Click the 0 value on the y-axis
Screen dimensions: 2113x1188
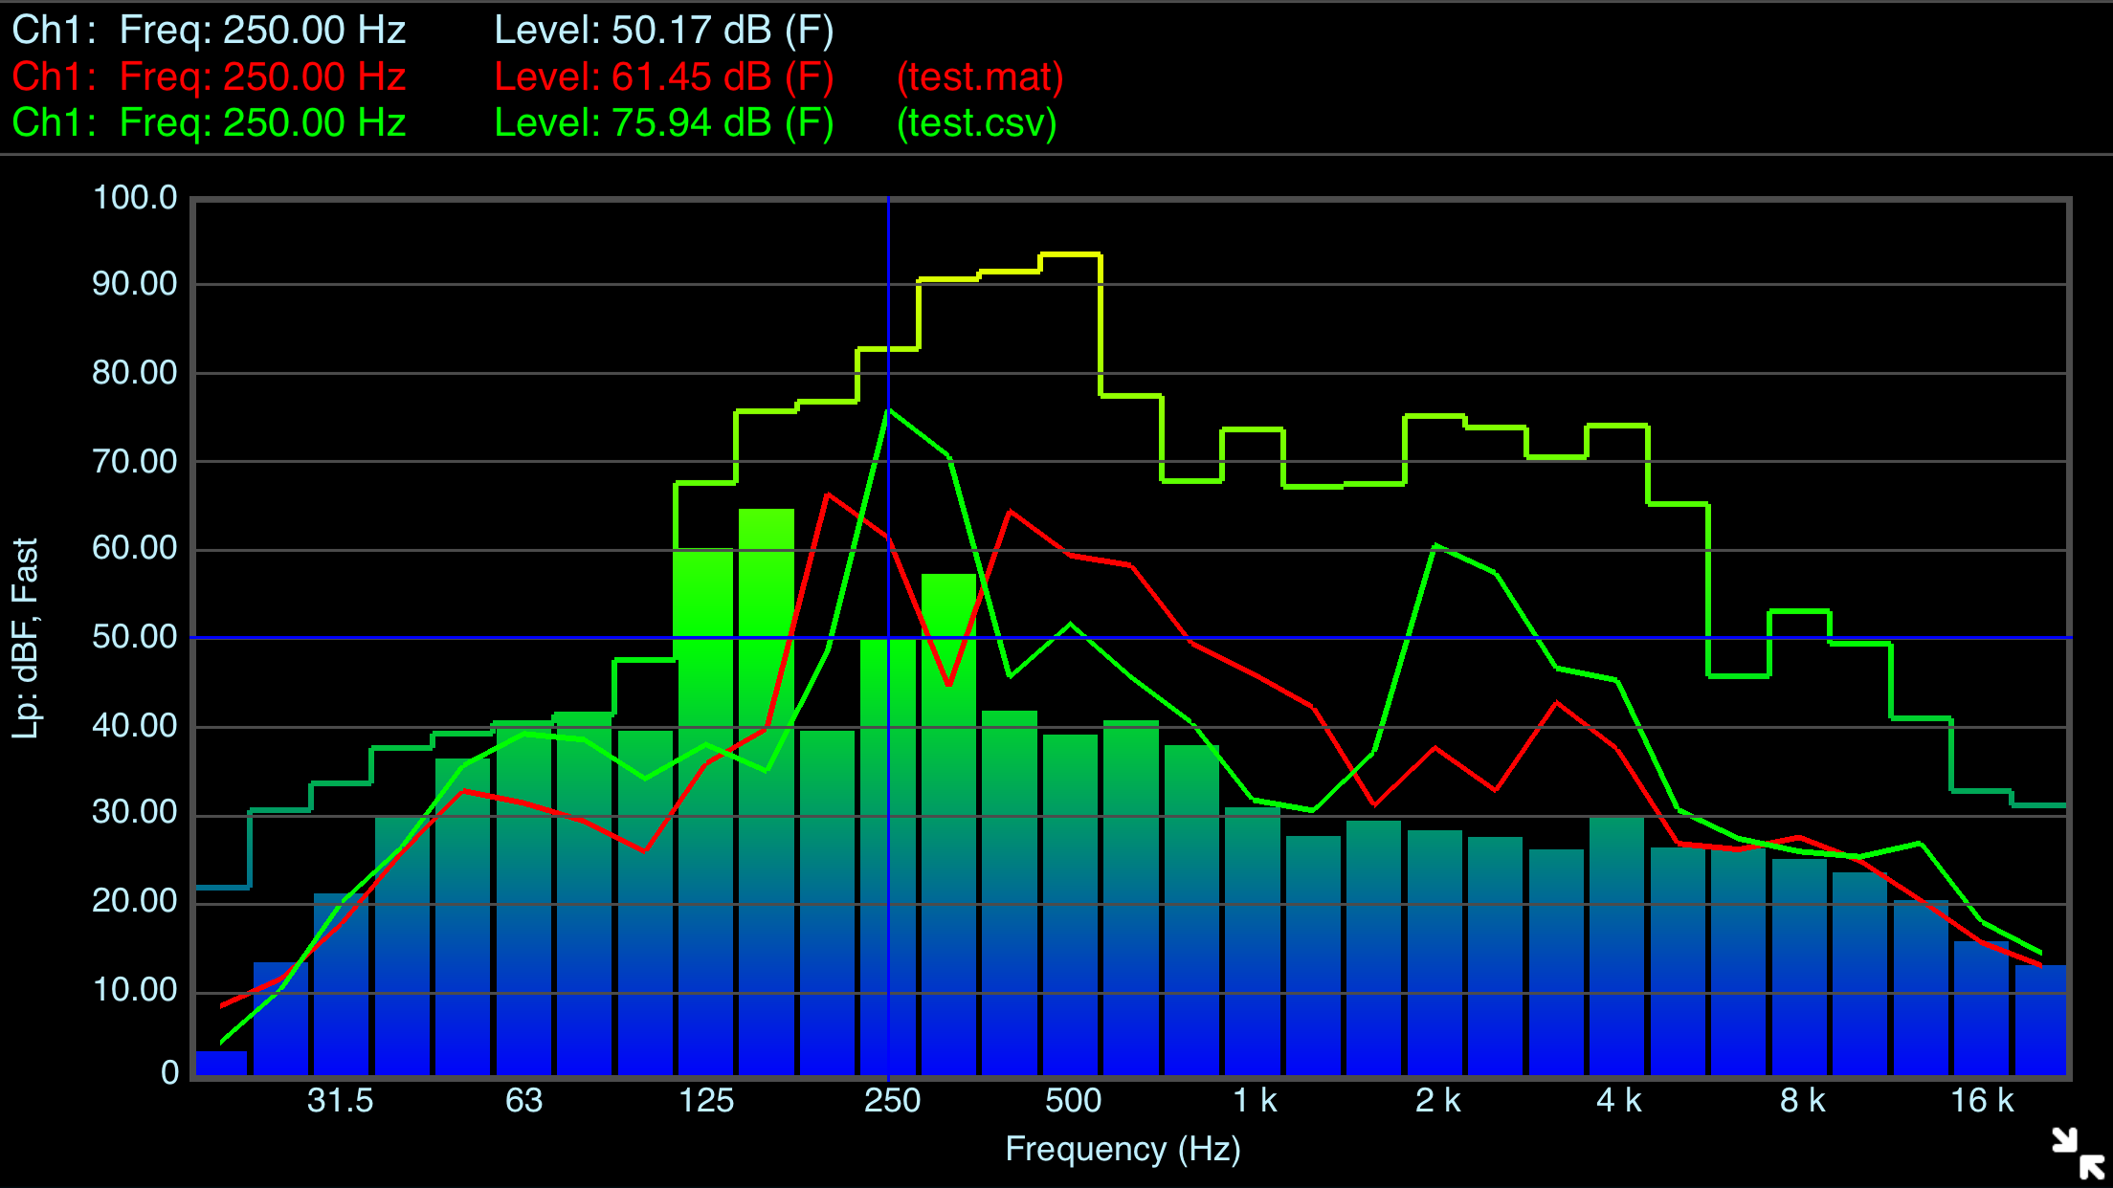click(x=169, y=1073)
